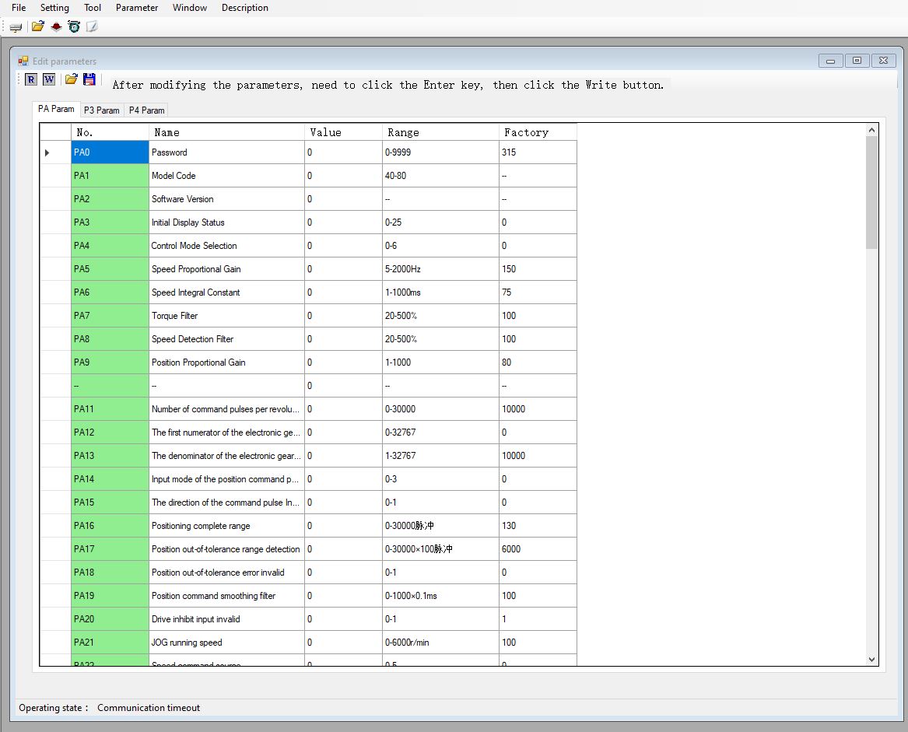Click the green alarm clock icon
This screenshot has width=908, height=732.
coord(74,26)
